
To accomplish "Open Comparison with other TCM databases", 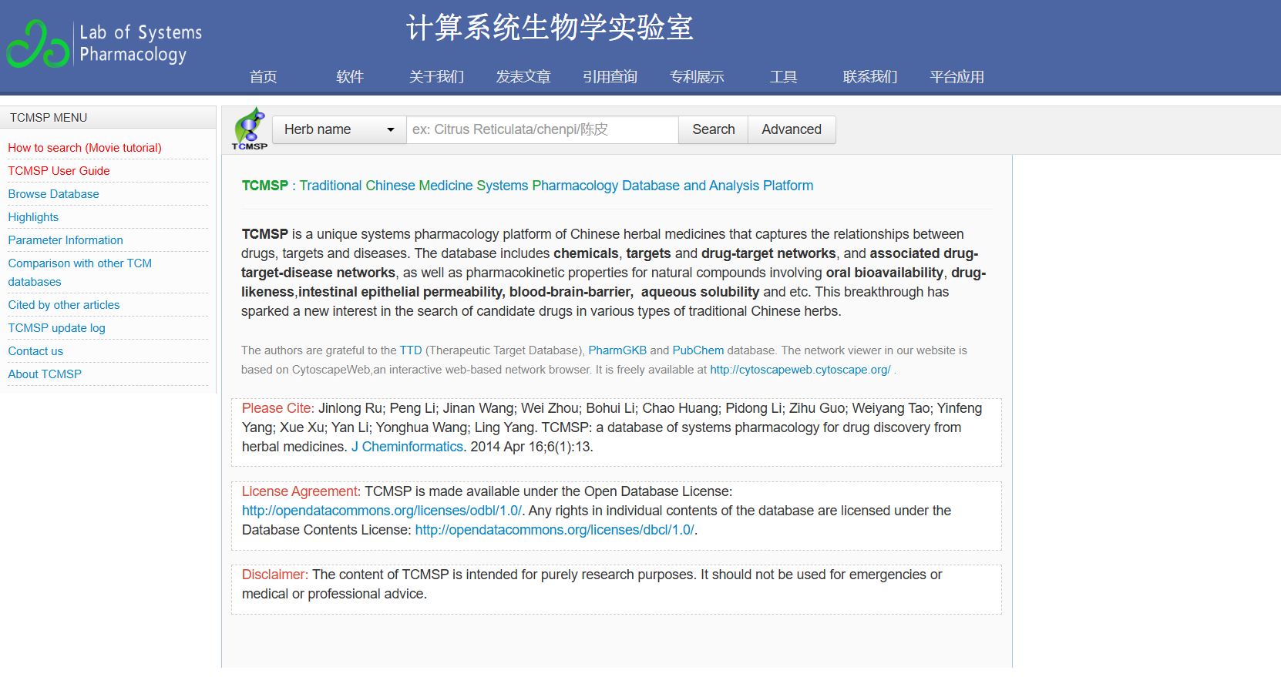I will pos(80,273).
